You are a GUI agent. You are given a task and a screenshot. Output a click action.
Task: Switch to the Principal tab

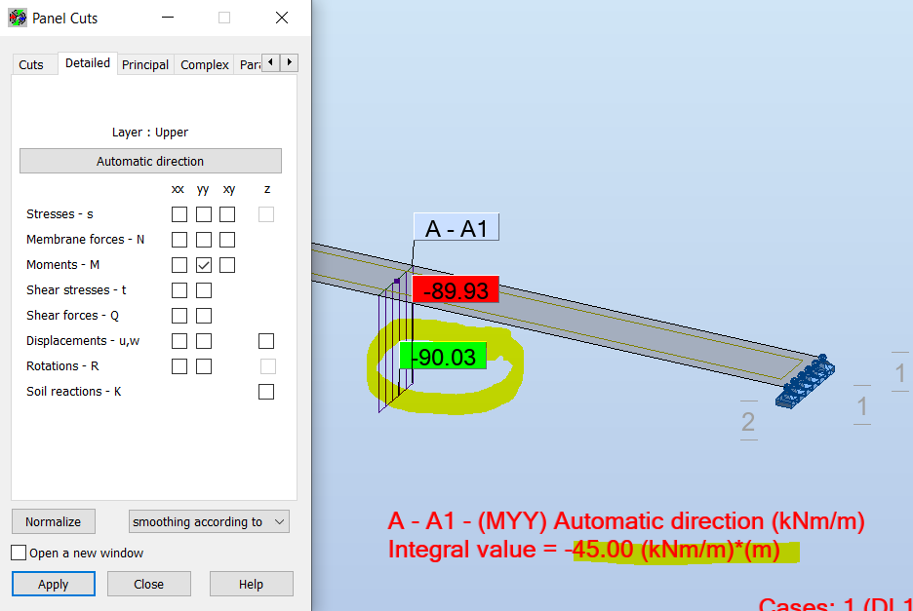[144, 64]
